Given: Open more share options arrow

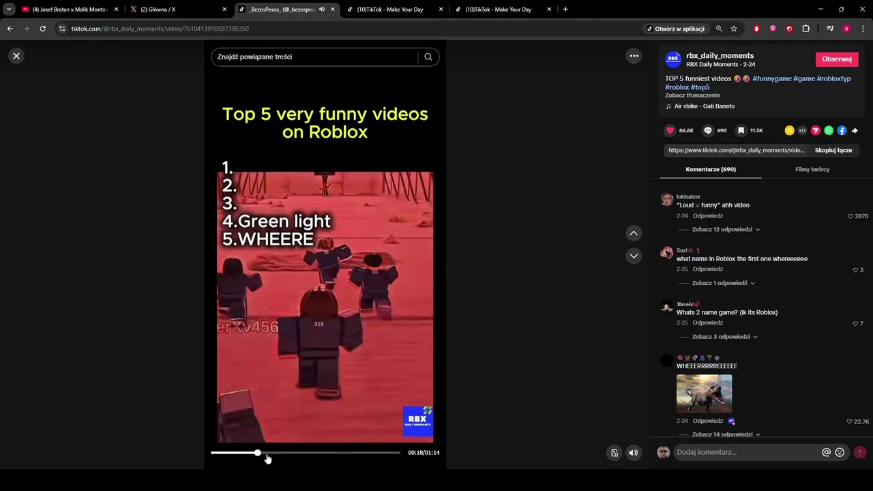Looking at the screenshot, I should tap(855, 130).
